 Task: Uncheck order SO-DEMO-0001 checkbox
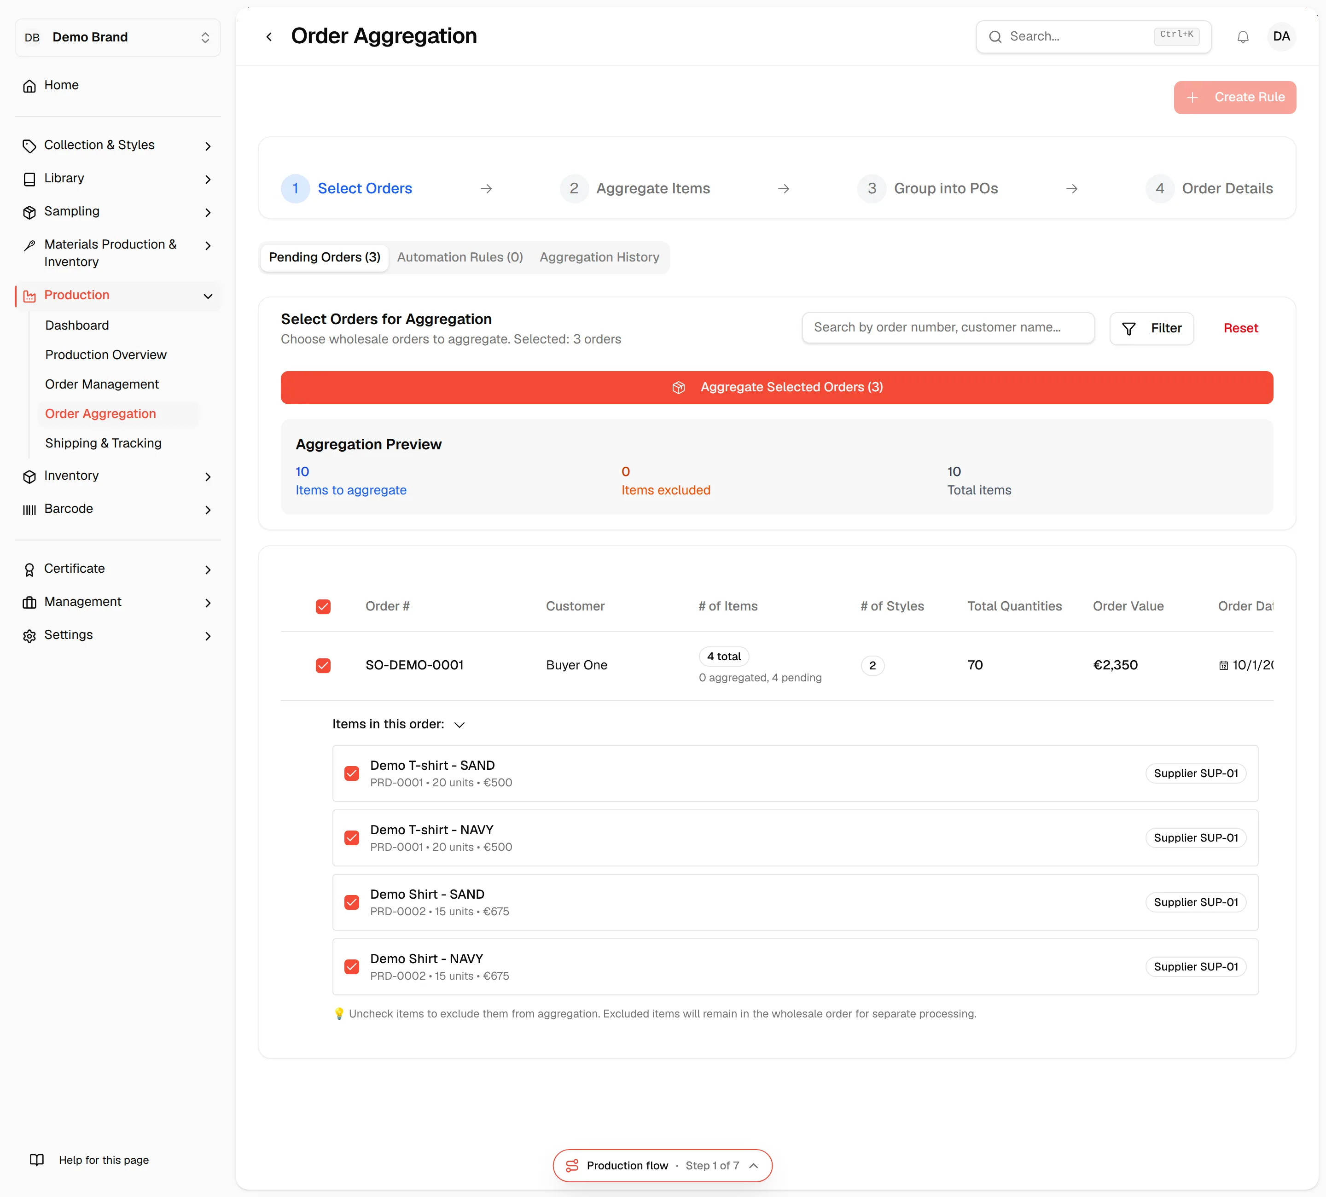tap(323, 666)
